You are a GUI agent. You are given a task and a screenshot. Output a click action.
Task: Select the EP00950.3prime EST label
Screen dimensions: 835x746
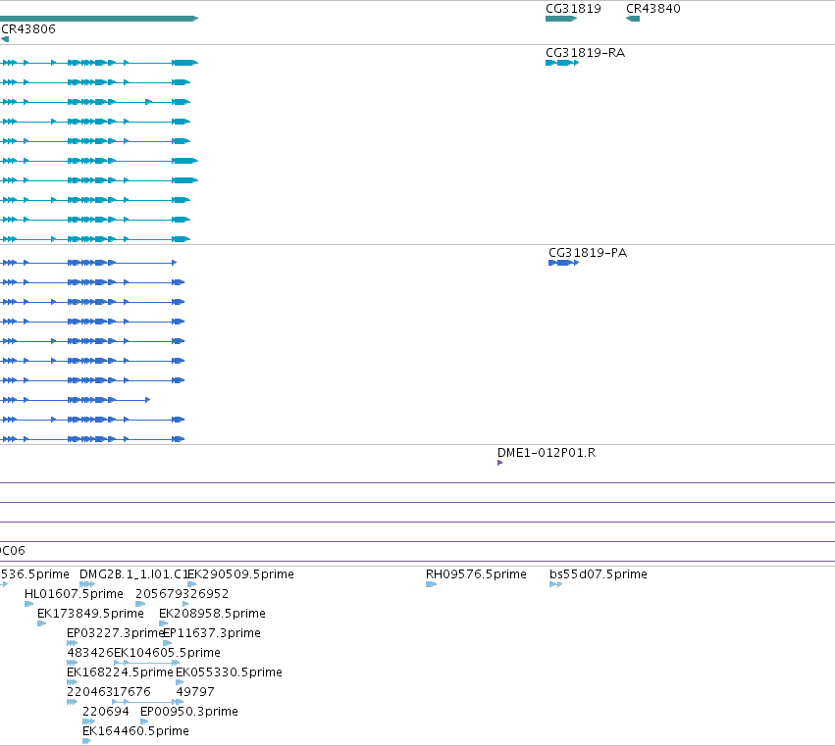click(x=189, y=712)
